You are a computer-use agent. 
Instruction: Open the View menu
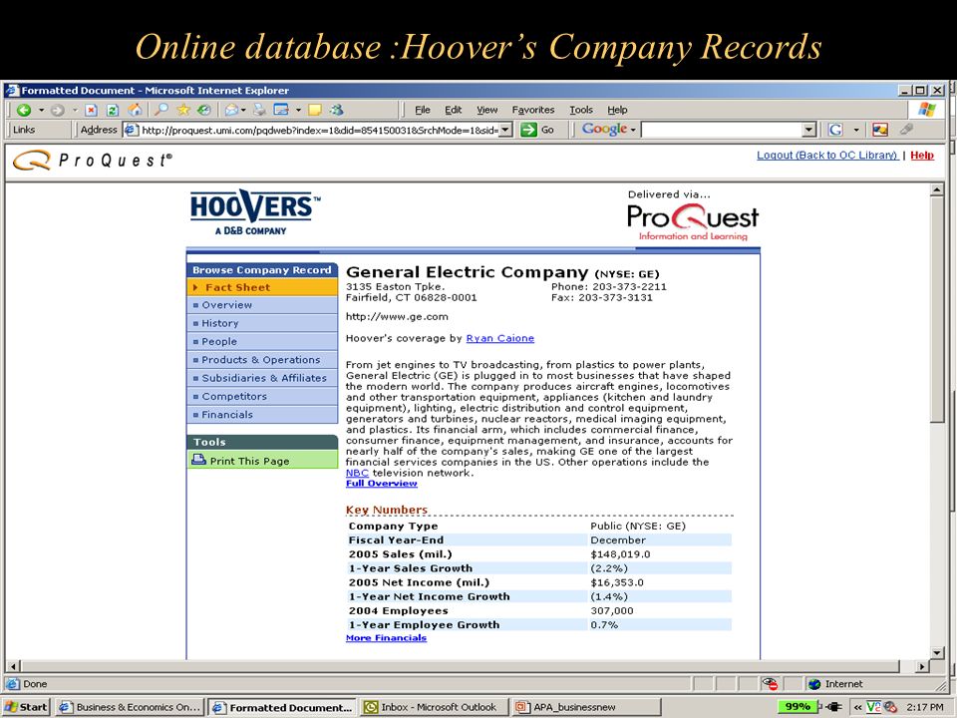[x=487, y=110]
